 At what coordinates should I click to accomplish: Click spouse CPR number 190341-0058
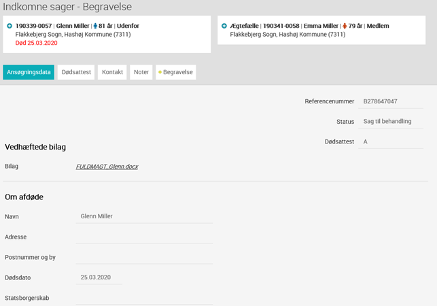[x=281, y=26]
